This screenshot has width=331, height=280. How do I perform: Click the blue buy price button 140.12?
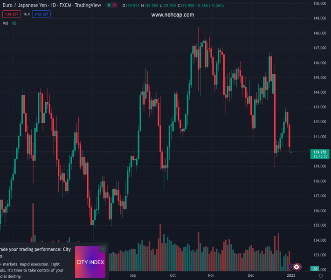pyautogui.click(x=41, y=14)
